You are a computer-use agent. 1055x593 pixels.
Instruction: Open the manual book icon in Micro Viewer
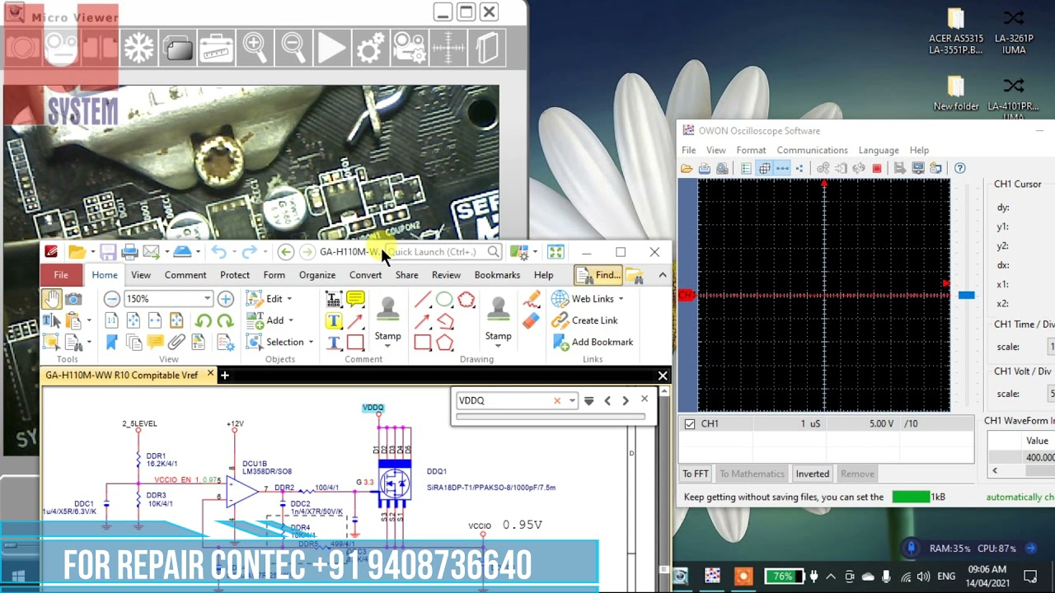coord(487,48)
